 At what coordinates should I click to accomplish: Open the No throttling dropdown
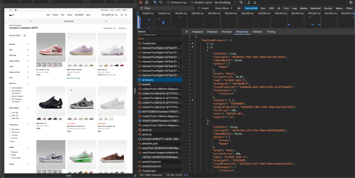225,2
